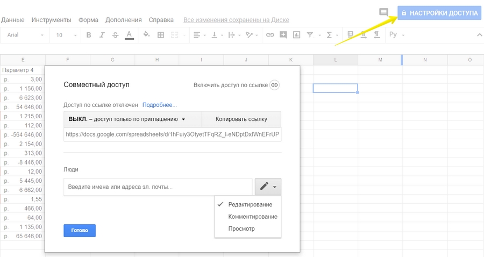Open the fill color bucket tool
This screenshot has width=484, height=257.
(146, 35)
